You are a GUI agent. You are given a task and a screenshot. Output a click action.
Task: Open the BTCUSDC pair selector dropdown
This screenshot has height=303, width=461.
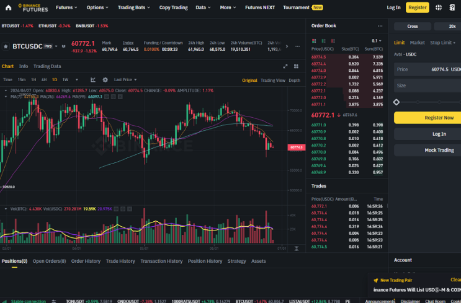pos(56,46)
